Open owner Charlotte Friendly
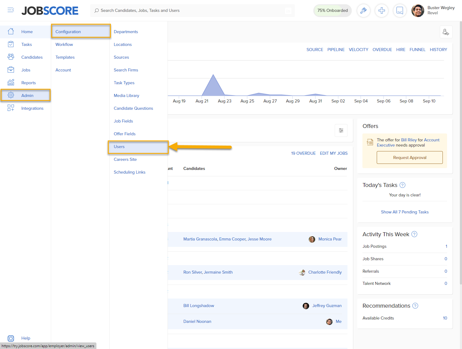This screenshot has height=349, width=462. click(325, 272)
